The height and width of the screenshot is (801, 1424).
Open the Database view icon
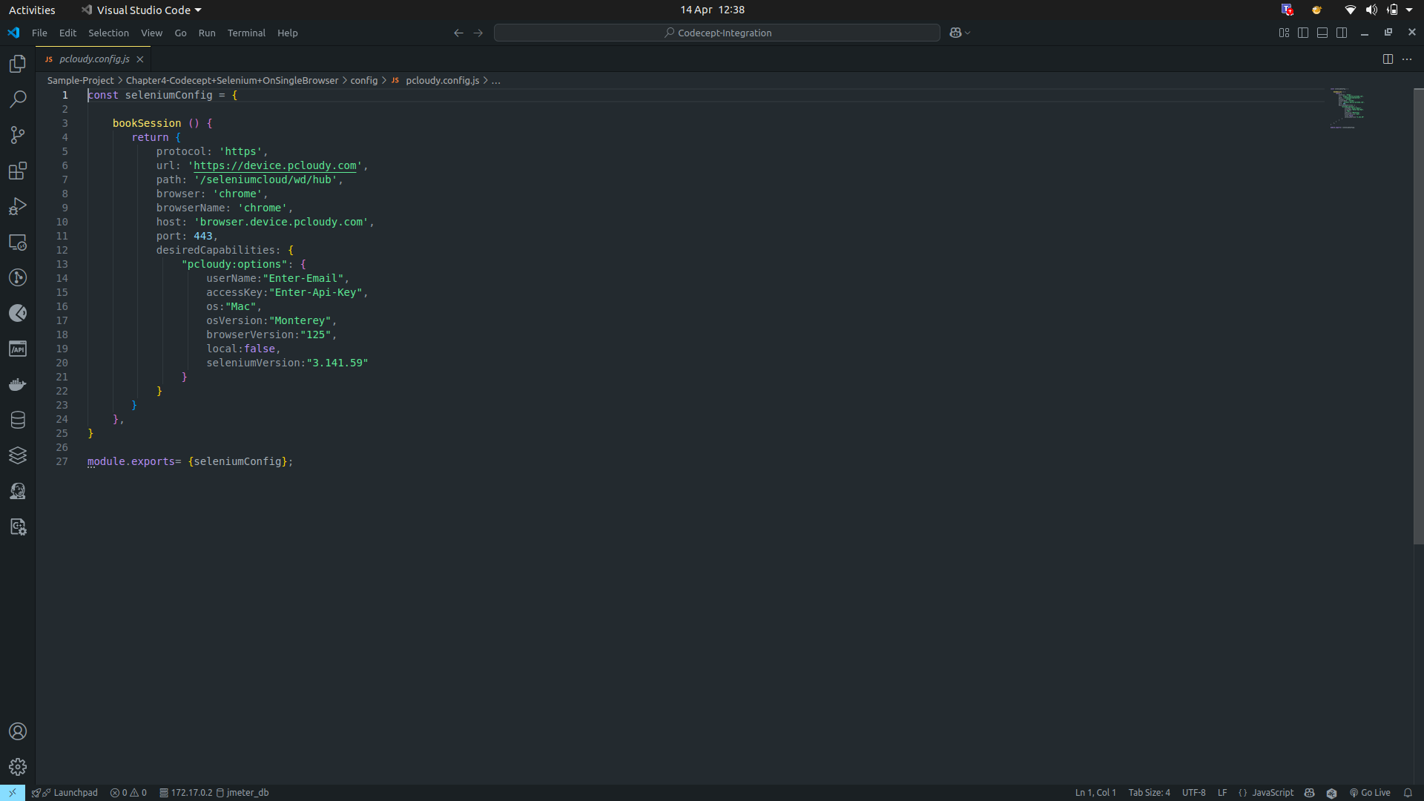(18, 420)
